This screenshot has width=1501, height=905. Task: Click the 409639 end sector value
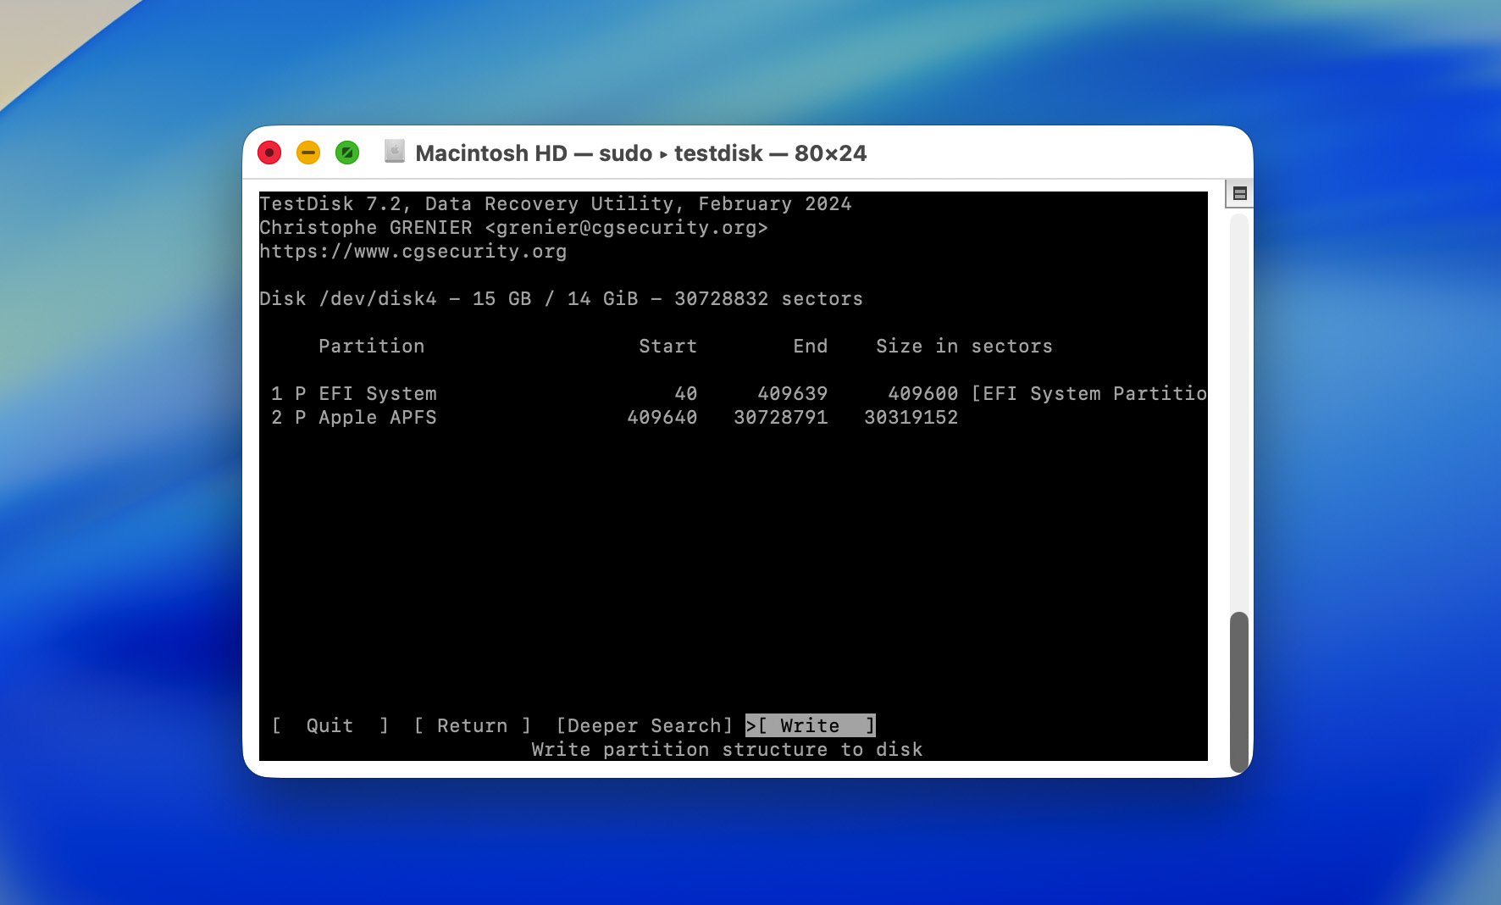[793, 393]
